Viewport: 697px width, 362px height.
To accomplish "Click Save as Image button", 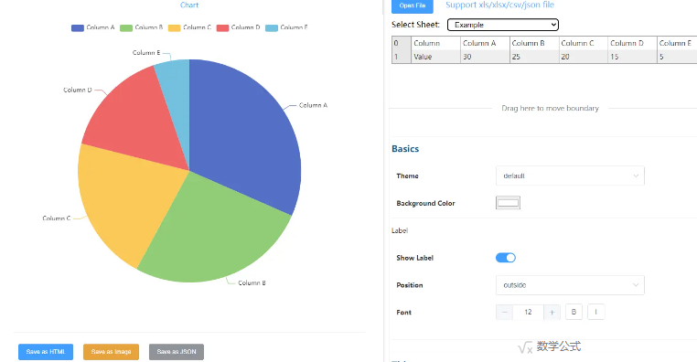I will [111, 352].
